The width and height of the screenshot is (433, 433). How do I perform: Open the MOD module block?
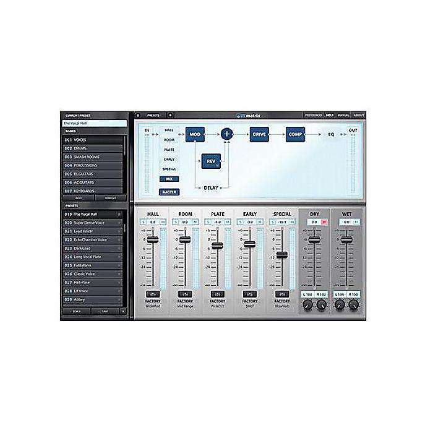tap(195, 134)
